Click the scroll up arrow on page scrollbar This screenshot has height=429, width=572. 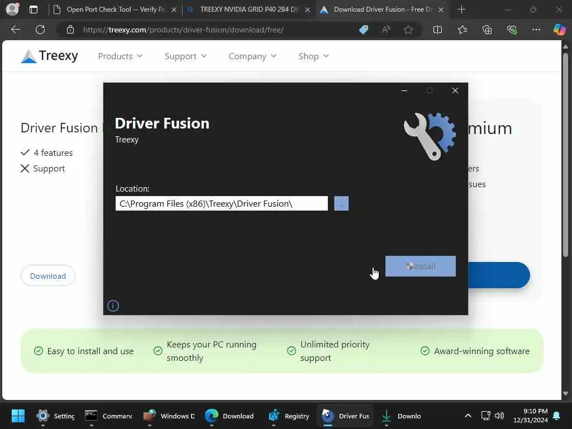(565, 47)
